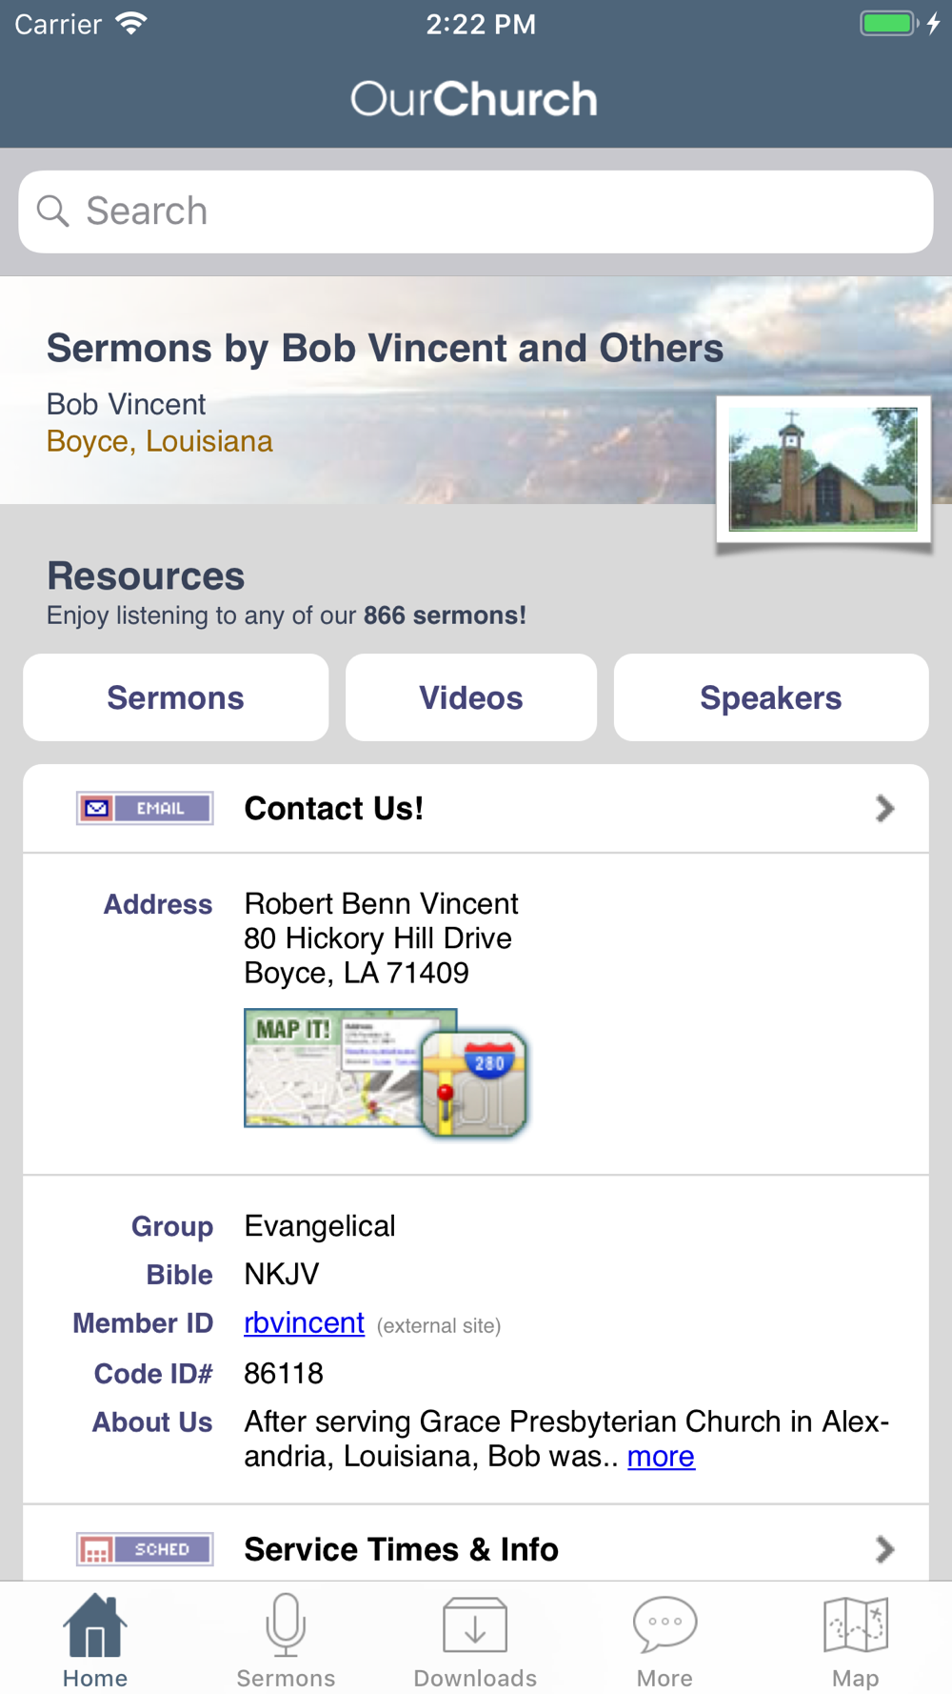Screen dimensions: 952x1694
Task: Open the Map tab icon
Action: 856,1625
